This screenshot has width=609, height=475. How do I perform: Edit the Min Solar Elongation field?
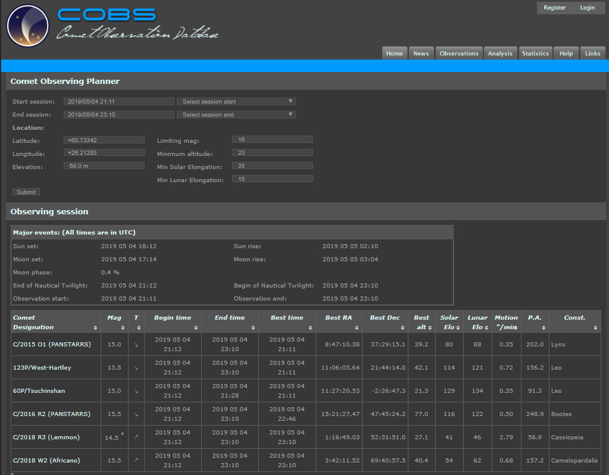pos(272,166)
